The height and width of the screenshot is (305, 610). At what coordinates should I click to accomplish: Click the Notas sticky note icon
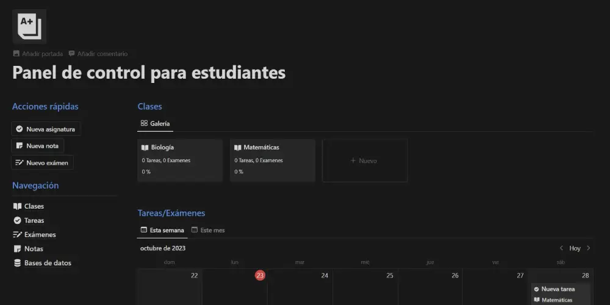[x=18, y=249]
